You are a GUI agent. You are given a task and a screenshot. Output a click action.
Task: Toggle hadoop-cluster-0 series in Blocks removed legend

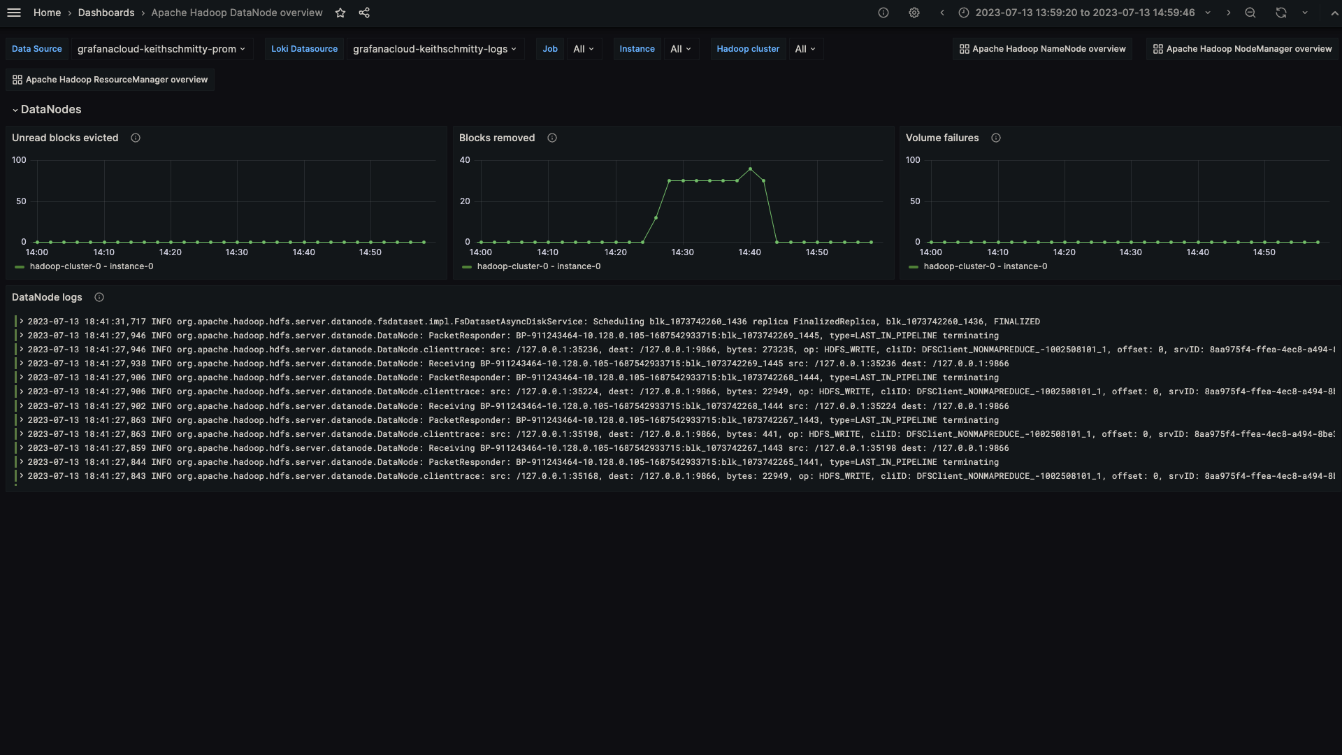(x=538, y=266)
